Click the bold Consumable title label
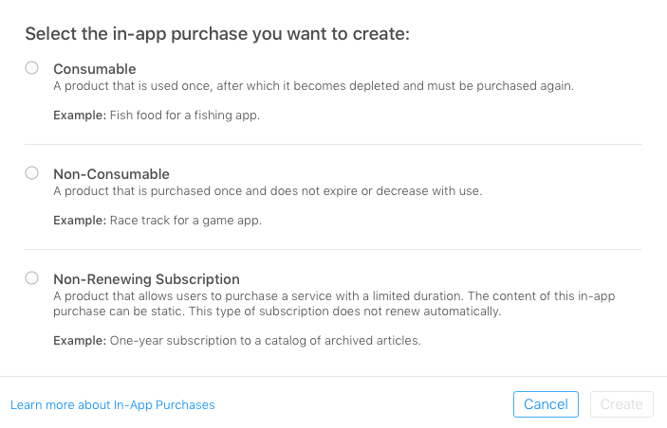This screenshot has width=667, height=428. pos(95,69)
